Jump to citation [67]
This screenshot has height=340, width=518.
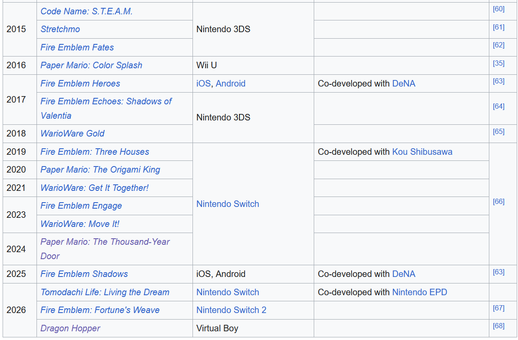(x=498, y=308)
